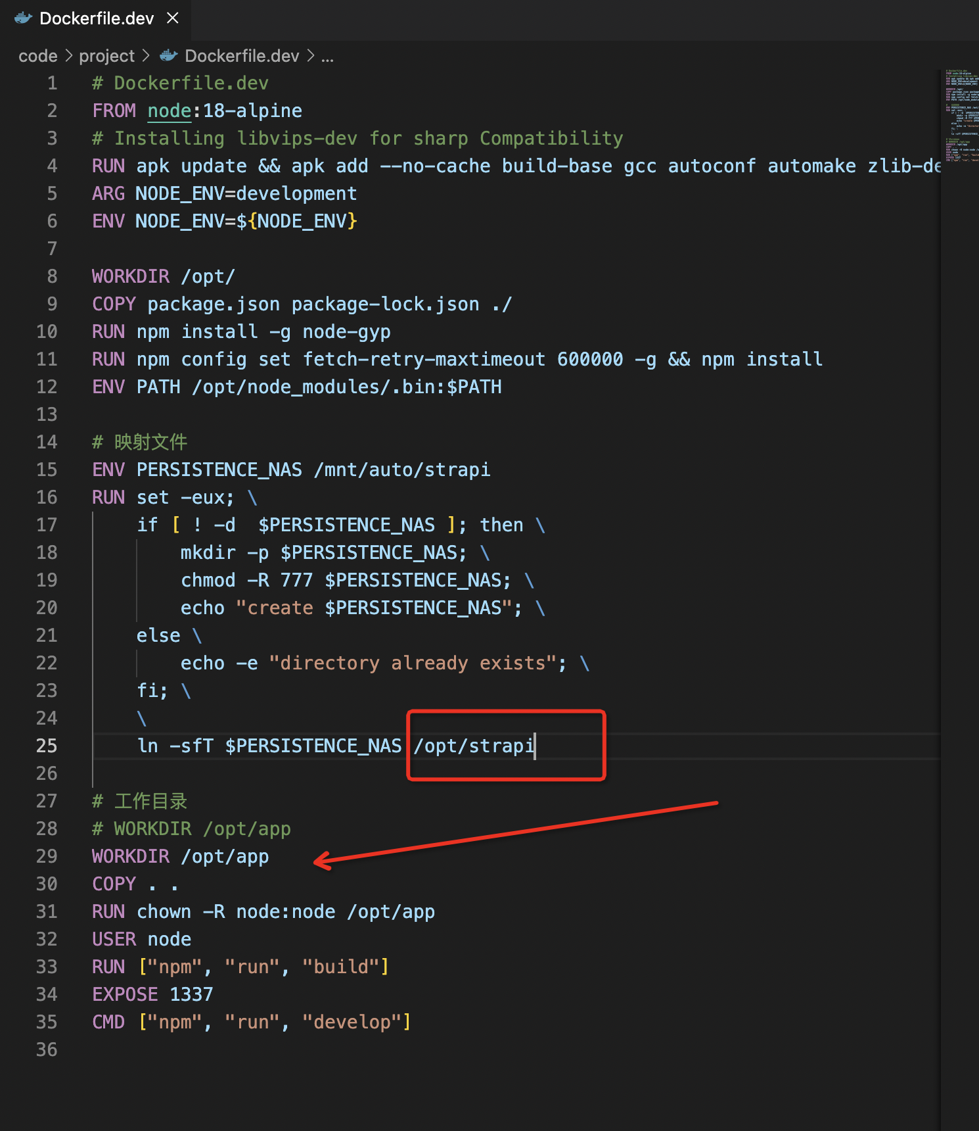Click the EXPOSE keyword on line 34

pyautogui.click(x=125, y=994)
